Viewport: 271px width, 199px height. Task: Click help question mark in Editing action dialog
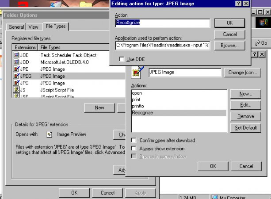click(x=239, y=4)
